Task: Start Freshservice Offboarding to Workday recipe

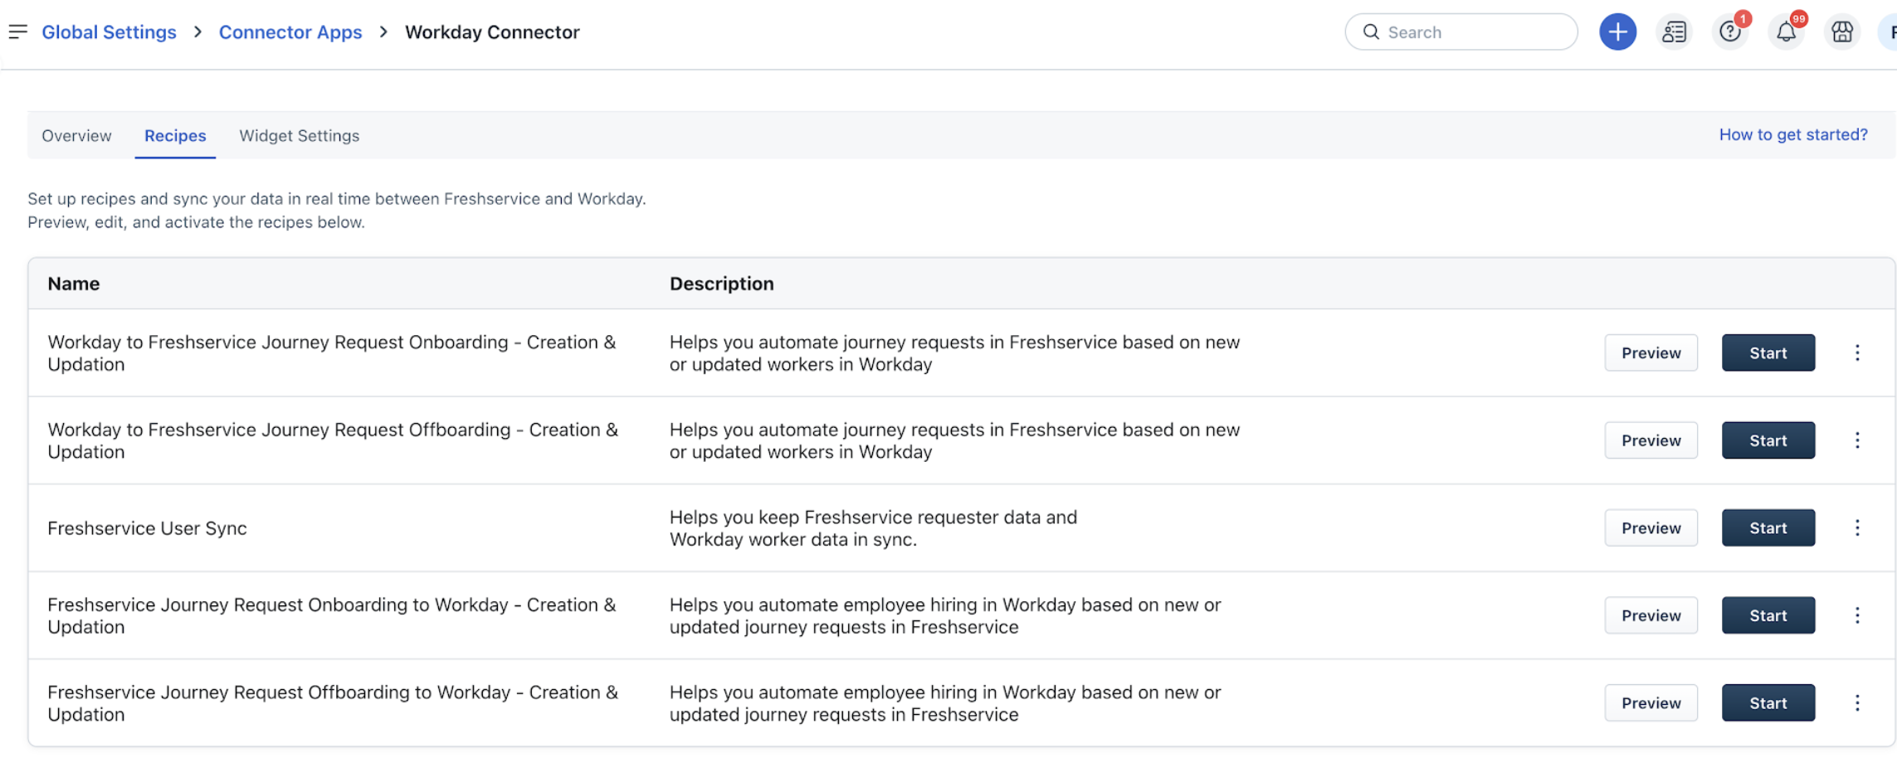Action: [1768, 702]
